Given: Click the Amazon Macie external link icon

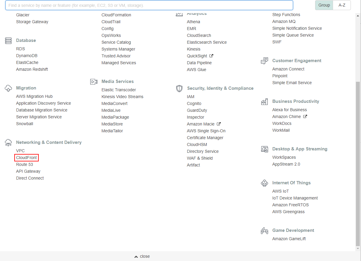Looking at the screenshot, I should click(219, 124).
